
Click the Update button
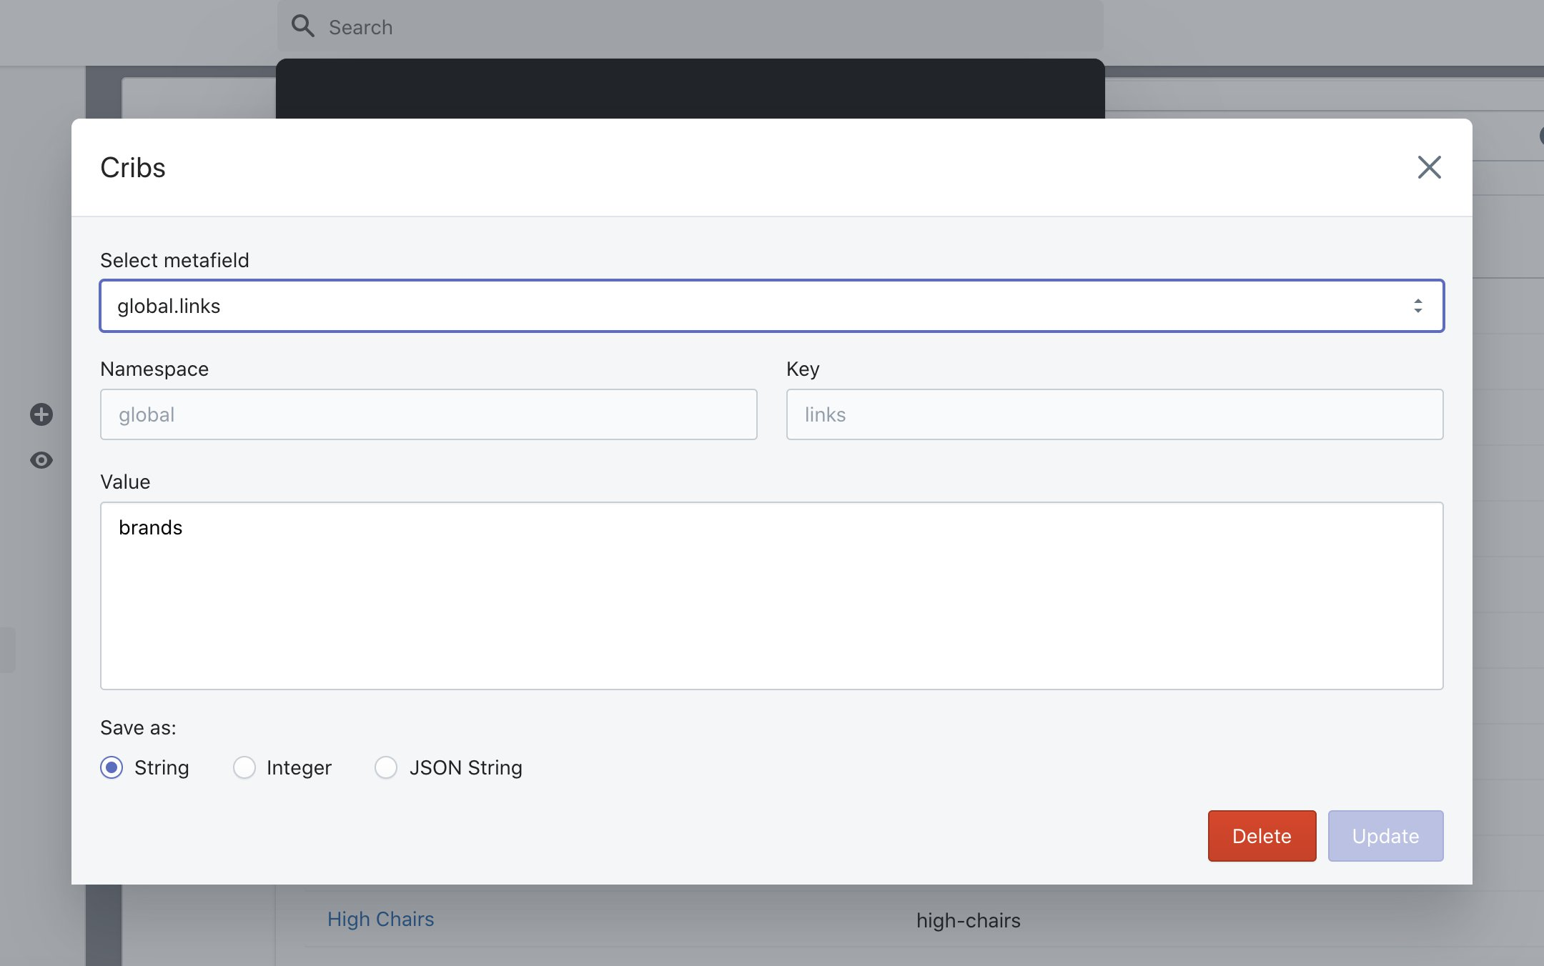coord(1385,836)
